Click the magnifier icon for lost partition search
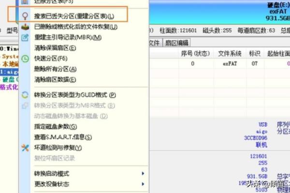The width and height of the screenshot is (290, 193). pyautogui.click(x=25, y=16)
